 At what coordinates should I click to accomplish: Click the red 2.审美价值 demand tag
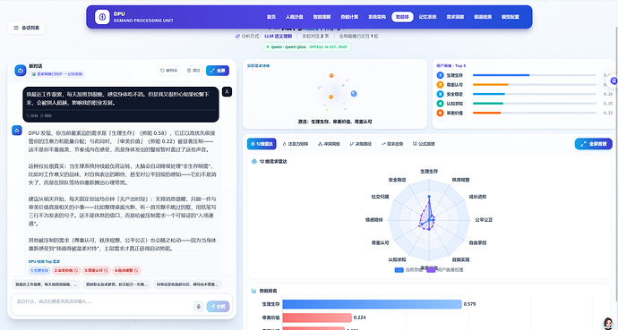tap(65, 270)
